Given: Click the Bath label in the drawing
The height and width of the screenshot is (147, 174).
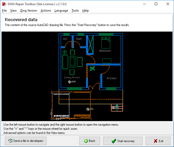Looking at the screenshot, I should (x=79, y=39).
